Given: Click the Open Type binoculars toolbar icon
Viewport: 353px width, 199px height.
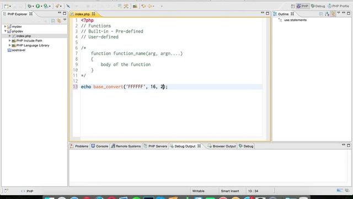Looking at the screenshot, I should point(135,6).
